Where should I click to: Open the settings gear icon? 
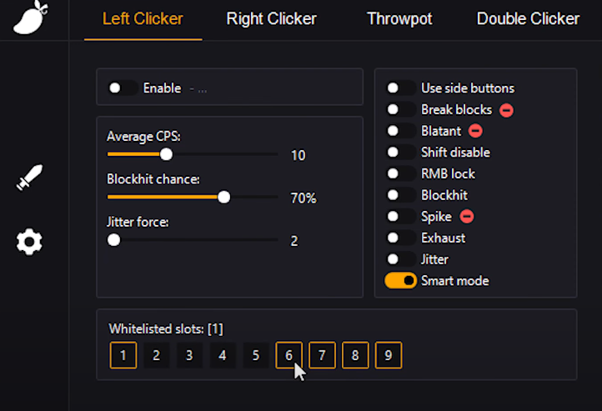[x=29, y=242]
